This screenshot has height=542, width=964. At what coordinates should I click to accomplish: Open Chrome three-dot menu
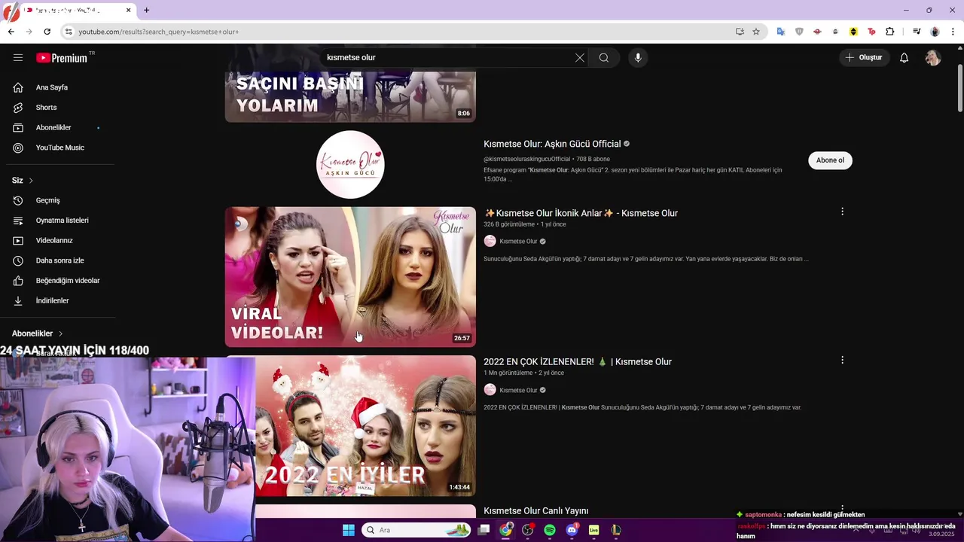[x=953, y=32]
